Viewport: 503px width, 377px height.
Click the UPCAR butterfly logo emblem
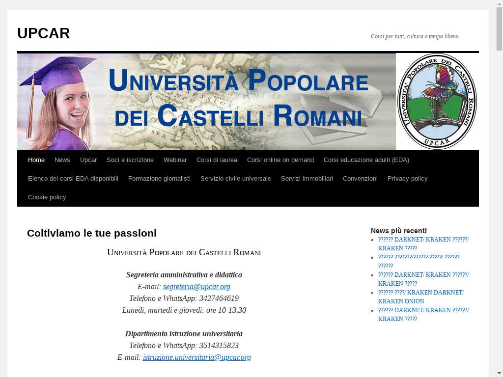tap(437, 101)
